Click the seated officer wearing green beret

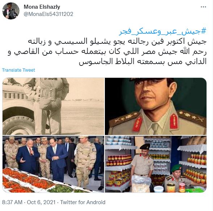[176, 177]
